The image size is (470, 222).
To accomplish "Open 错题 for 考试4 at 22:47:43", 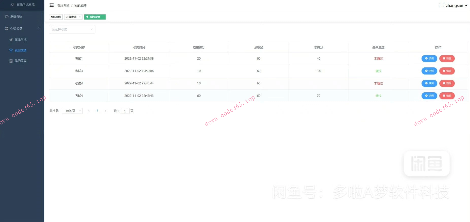I will tap(447, 96).
